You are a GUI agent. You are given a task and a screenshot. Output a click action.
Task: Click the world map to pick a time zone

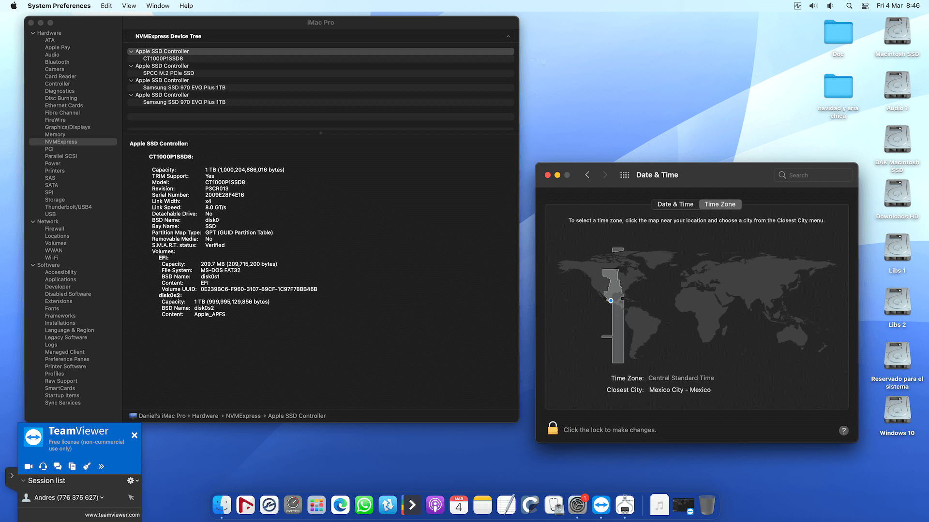697,304
